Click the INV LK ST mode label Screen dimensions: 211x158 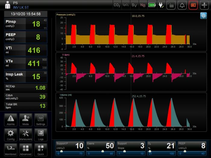click(21, 8)
